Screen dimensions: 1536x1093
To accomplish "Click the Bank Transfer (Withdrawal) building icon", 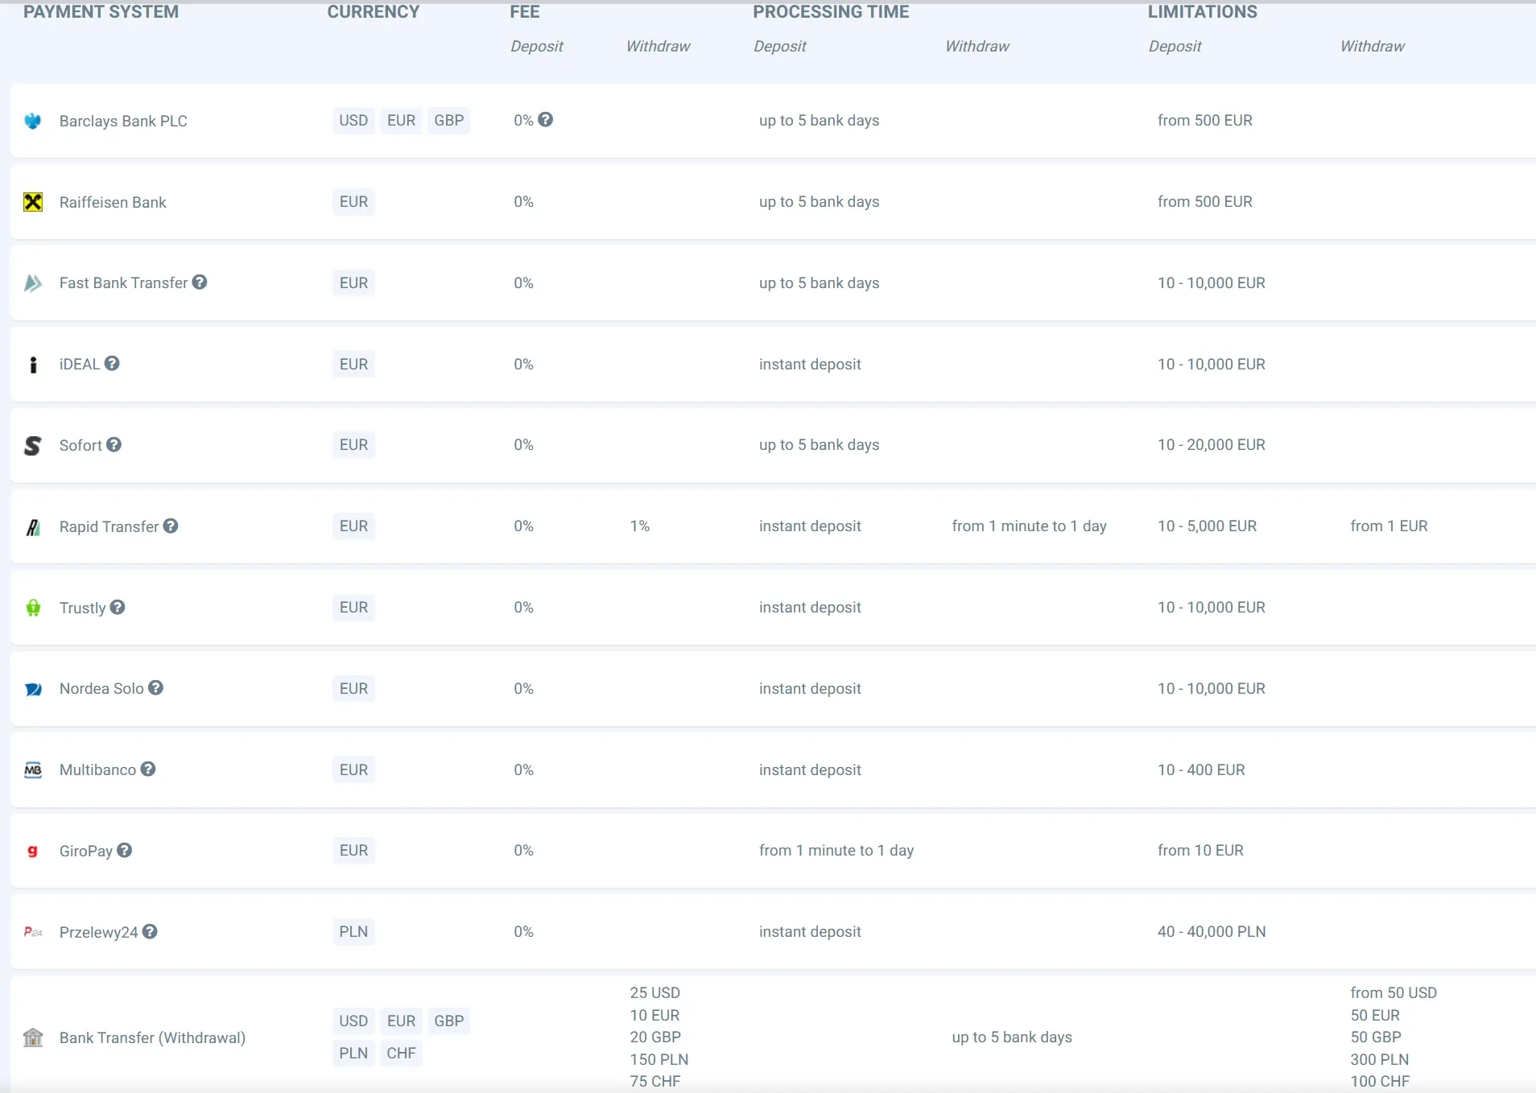I will 33,1037.
